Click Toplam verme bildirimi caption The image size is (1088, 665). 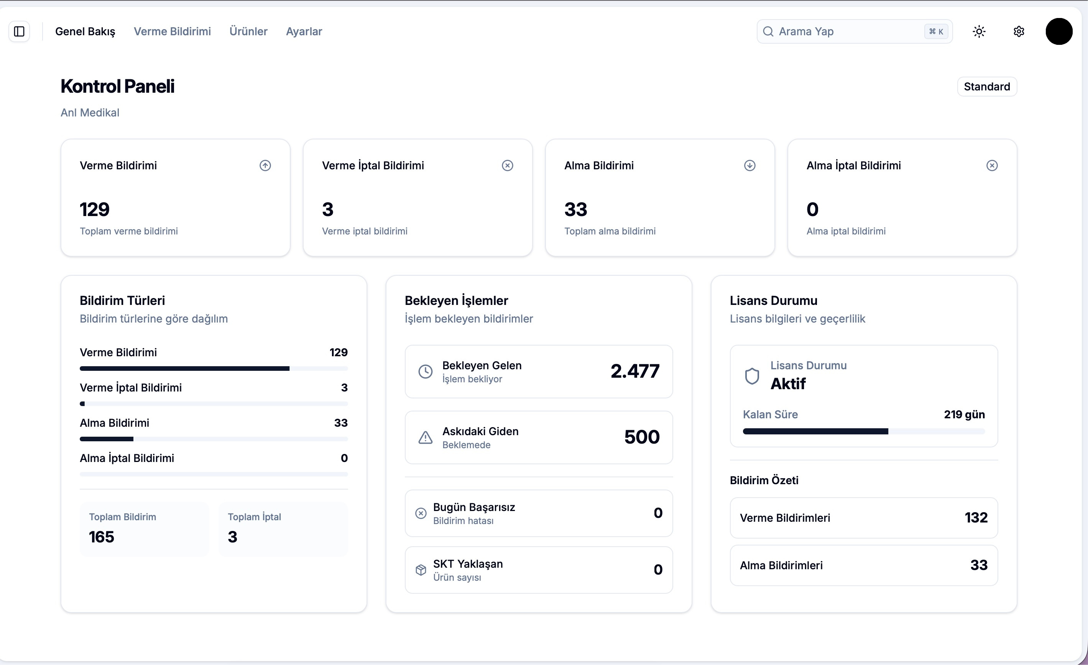[x=129, y=231]
